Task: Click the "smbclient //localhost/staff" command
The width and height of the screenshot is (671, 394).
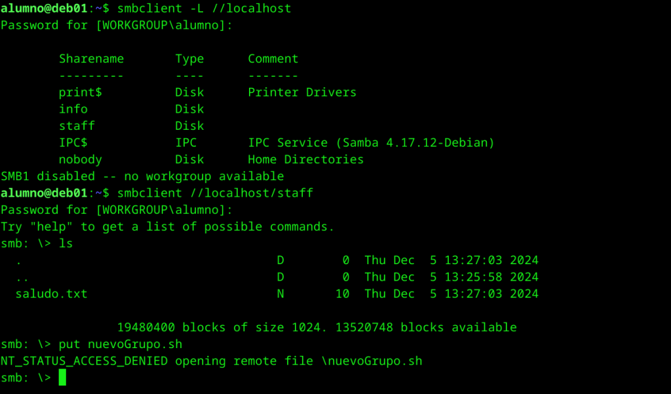Action: (x=215, y=193)
